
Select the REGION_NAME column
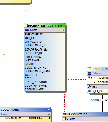[x=34, y=89]
